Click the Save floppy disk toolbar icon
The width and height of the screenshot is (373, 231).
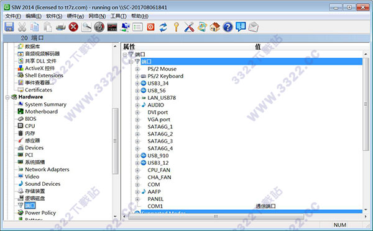[x=9, y=27]
